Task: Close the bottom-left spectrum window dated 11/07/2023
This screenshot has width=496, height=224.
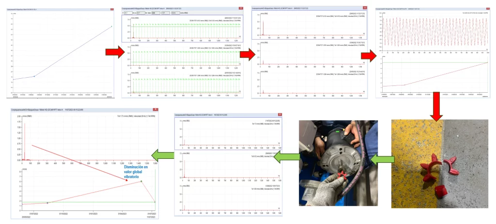Action: (x=155, y=111)
